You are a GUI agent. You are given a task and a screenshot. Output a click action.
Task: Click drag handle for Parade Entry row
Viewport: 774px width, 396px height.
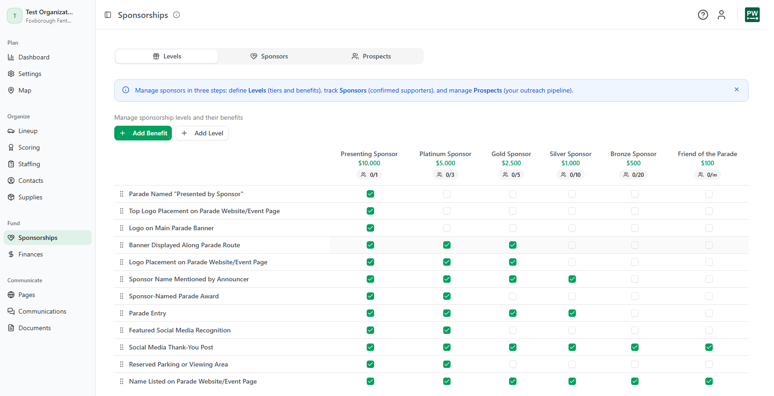click(122, 313)
